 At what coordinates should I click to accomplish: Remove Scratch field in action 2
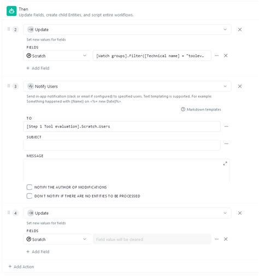(x=226, y=55)
